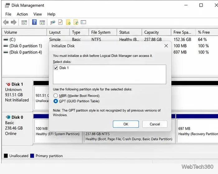The width and height of the screenshot is (218, 174).
Task: Click the rightmost list view toolbar icon
Action: 83,22
